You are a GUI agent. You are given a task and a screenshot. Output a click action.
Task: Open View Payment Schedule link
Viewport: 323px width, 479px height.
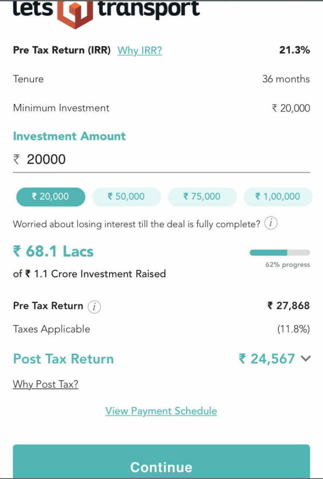(161, 411)
